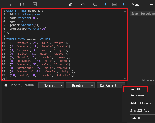Screen dimensions: 155x123
Task: Open the No limit dropdown
Action: point(51,85)
